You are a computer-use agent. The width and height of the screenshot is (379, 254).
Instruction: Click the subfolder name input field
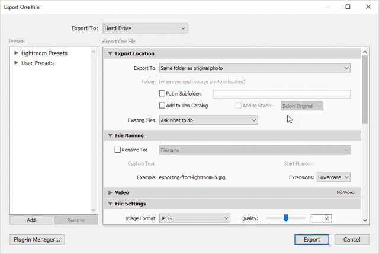282,94
